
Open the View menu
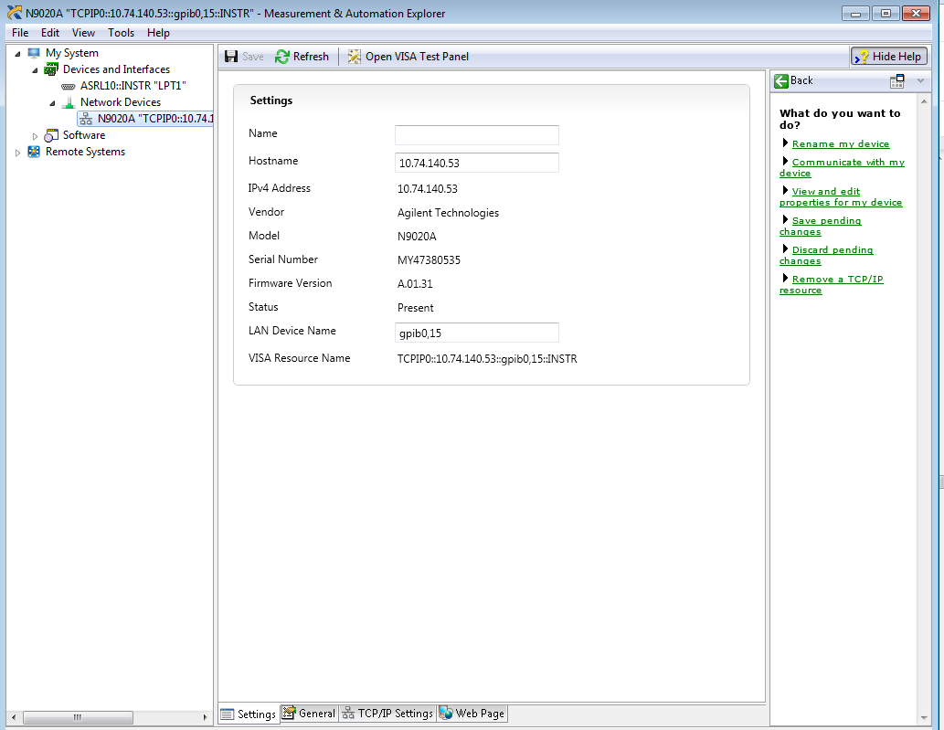83,33
